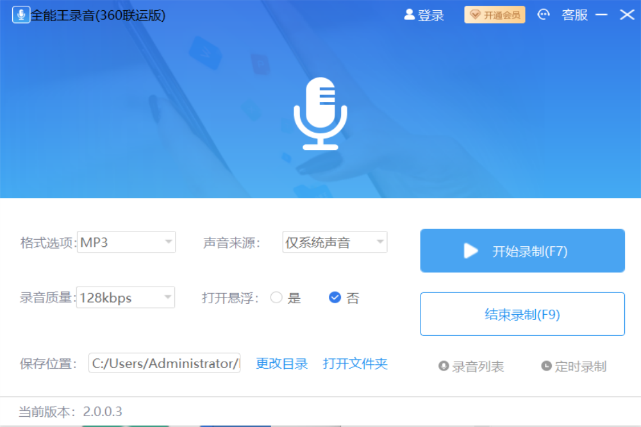
Task: Click the large microphone icon
Action: point(320,113)
